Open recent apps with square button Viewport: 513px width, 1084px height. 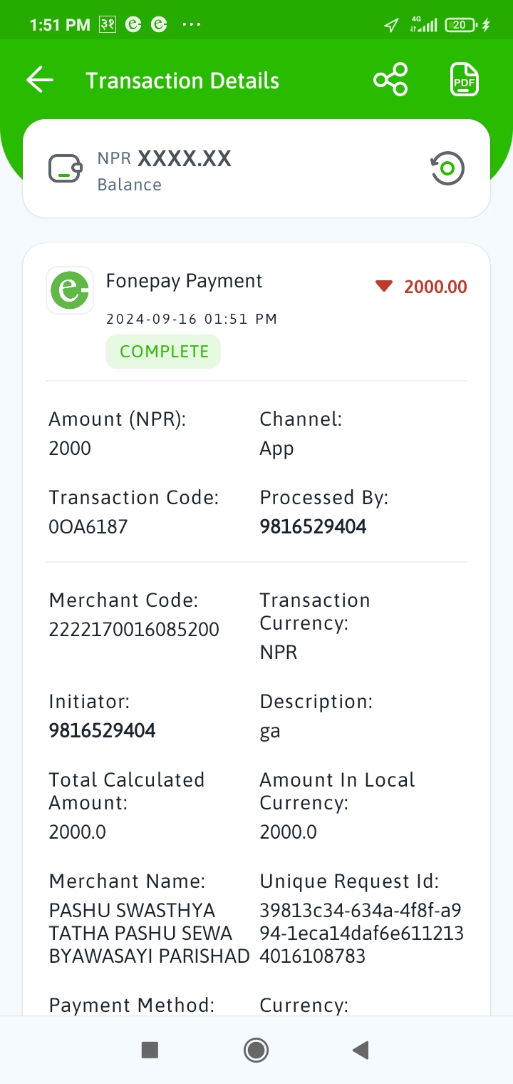click(x=150, y=1050)
